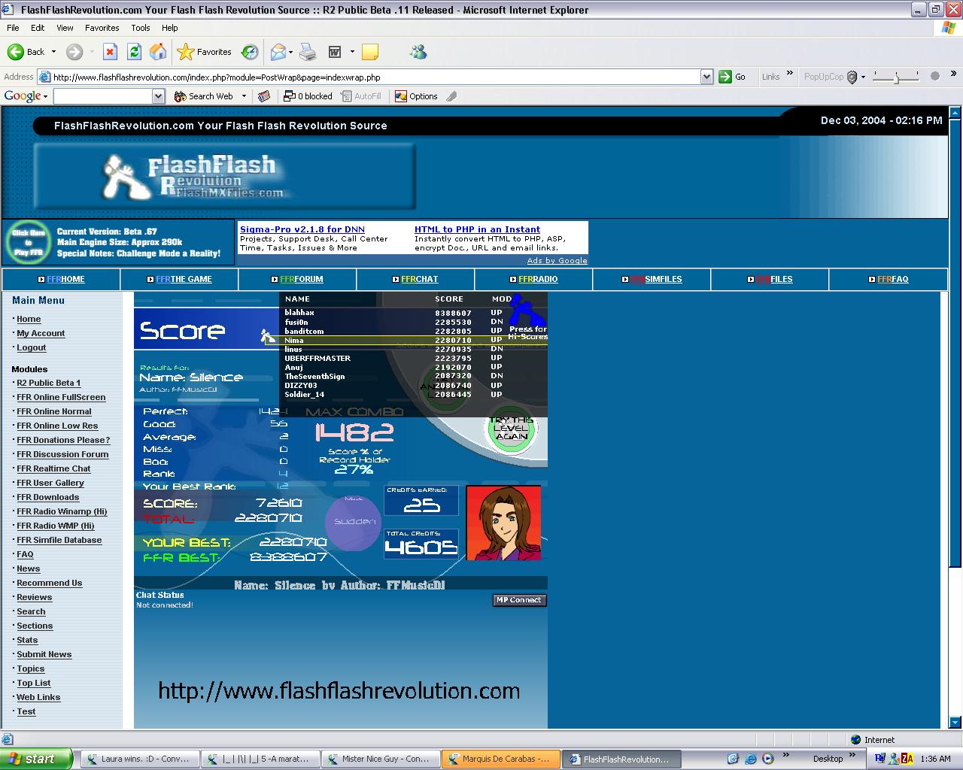The height and width of the screenshot is (770, 963).
Task: Open the FFR Downloads sidebar link
Action: point(48,497)
